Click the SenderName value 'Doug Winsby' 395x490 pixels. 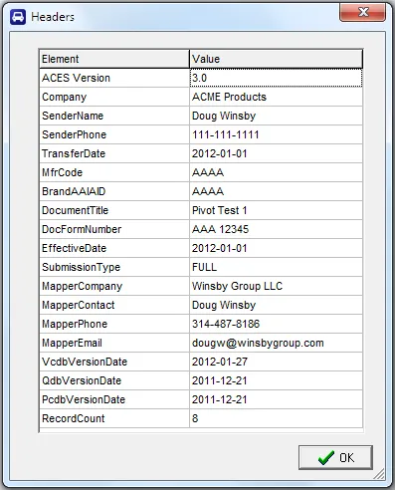point(276,116)
